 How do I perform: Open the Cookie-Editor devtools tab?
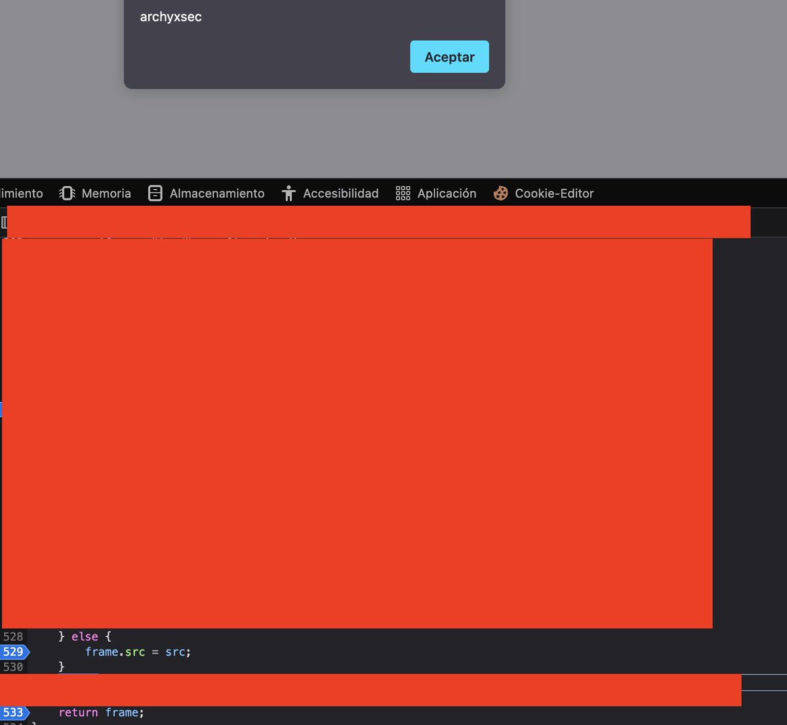[544, 193]
